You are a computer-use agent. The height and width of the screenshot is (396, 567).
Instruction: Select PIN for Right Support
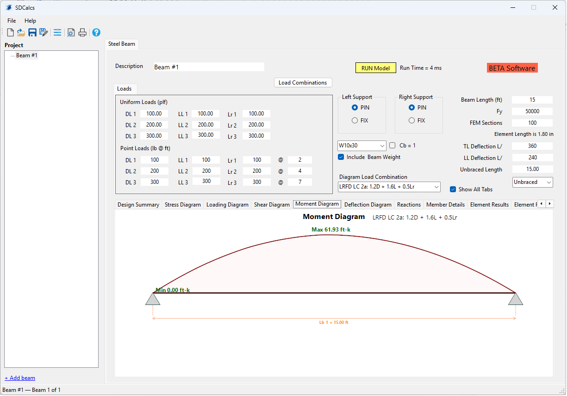418,108
